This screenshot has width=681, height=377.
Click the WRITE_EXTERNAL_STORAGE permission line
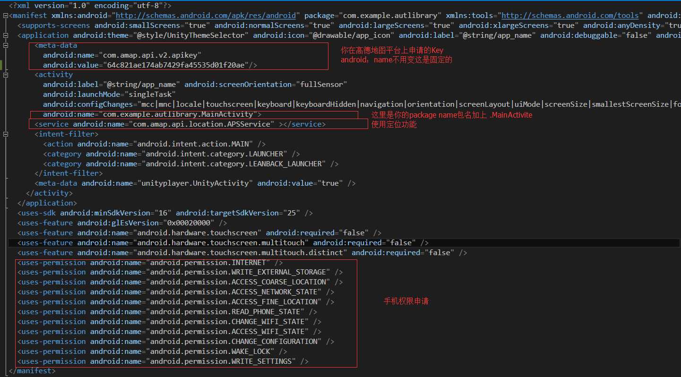click(180, 273)
